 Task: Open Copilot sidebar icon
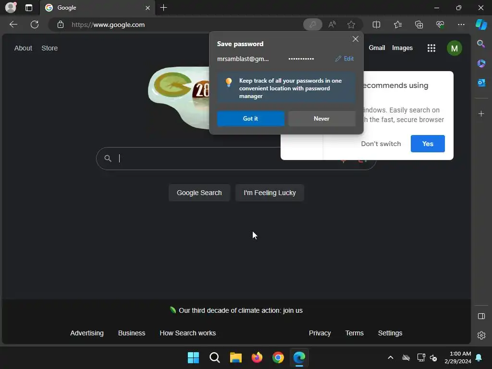coord(481,25)
